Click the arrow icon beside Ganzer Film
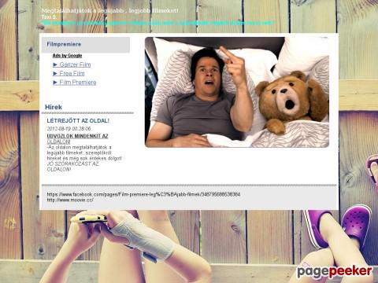 [55, 64]
